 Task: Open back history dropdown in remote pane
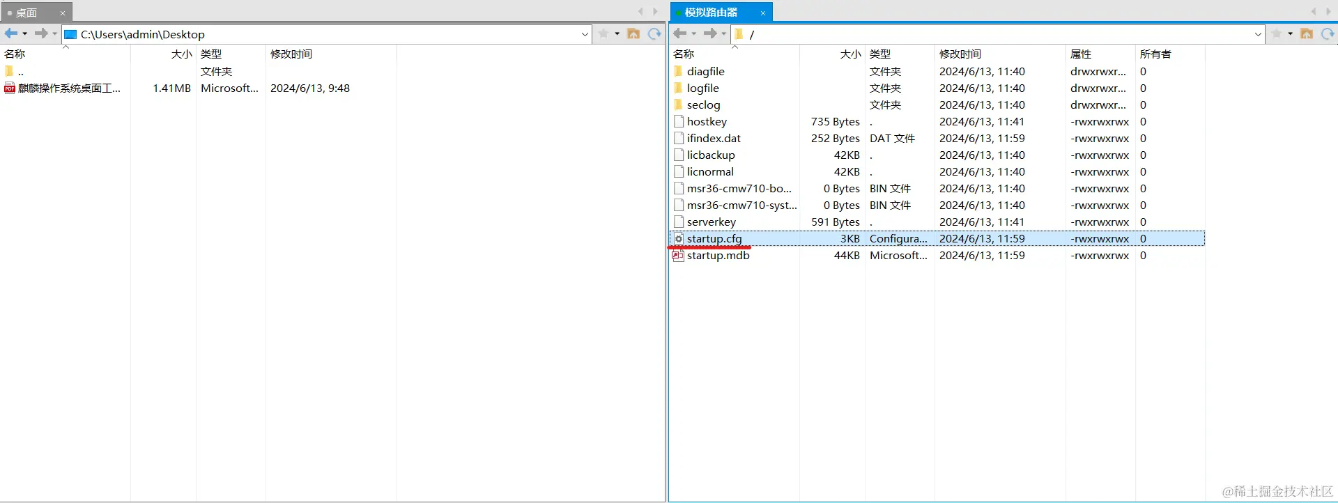point(694,33)
